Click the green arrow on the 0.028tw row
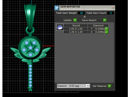Image resolution: width=130 pixels, height=97 pixels. click(x=107, y=29)
